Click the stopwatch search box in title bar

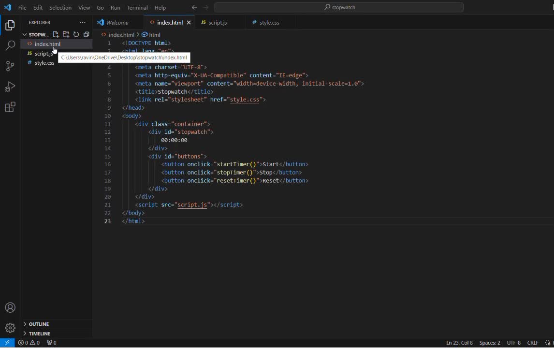click(339, 7)
